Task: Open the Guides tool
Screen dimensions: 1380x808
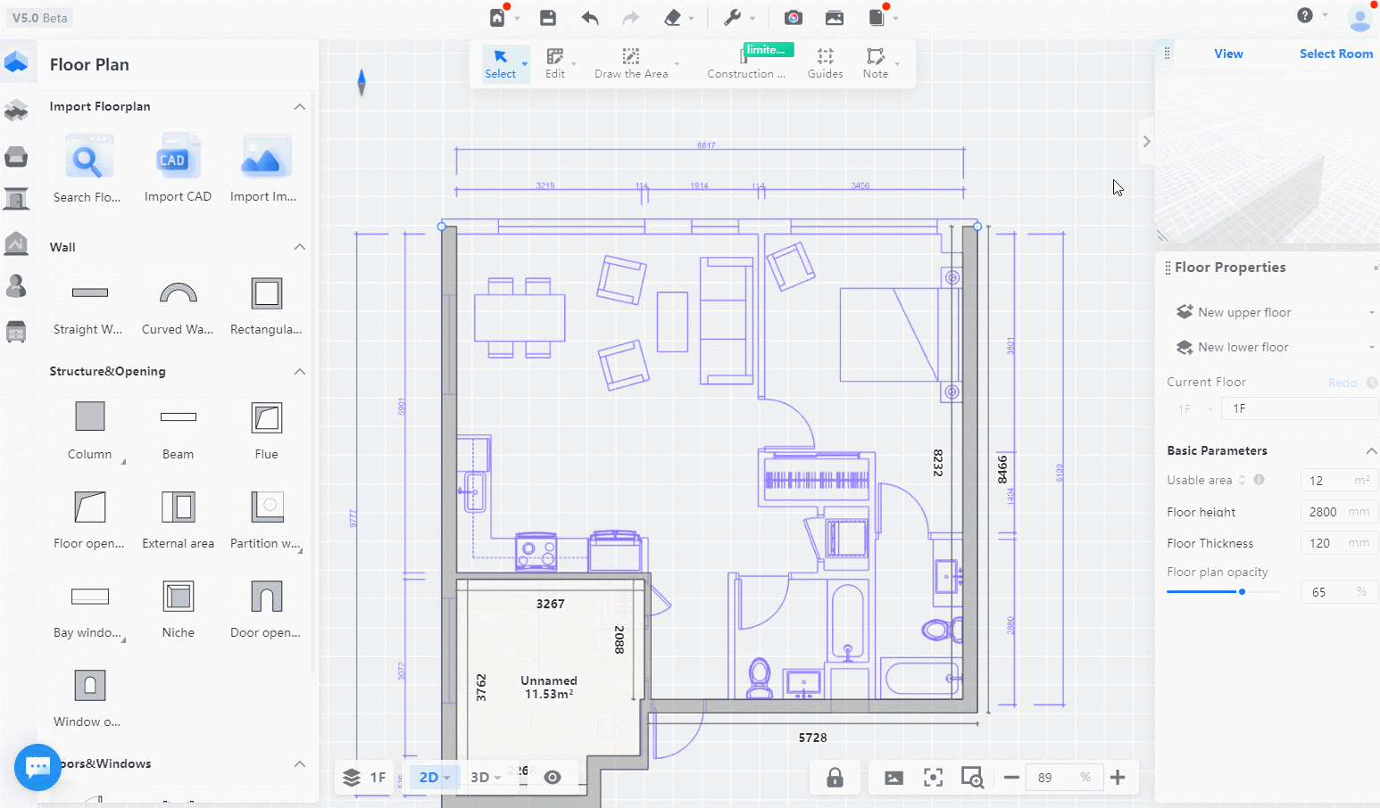Action: coord(825,62)
